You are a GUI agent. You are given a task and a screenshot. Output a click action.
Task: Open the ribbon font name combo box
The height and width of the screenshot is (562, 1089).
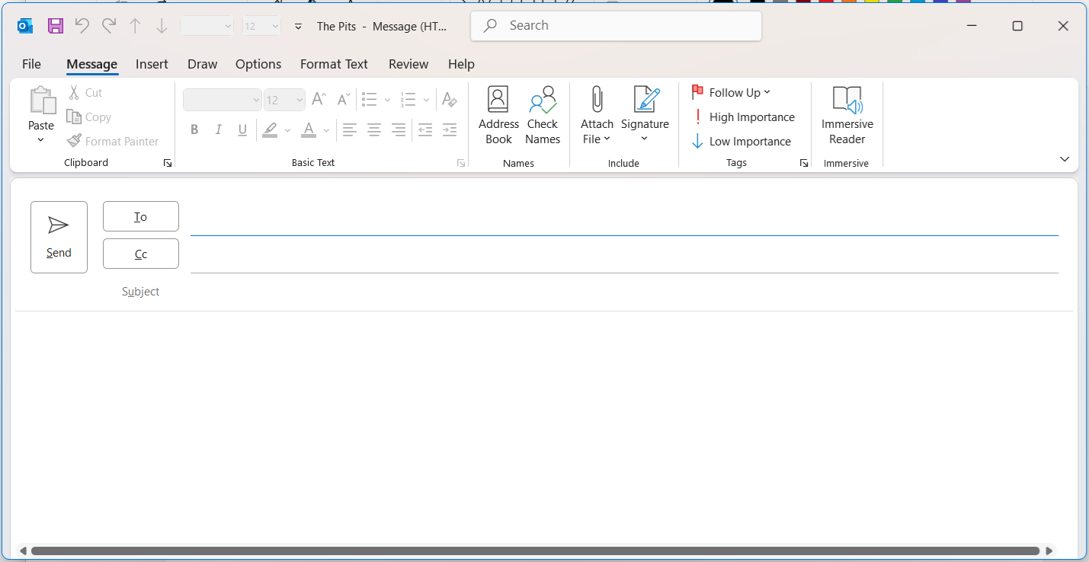coord(223,100)
